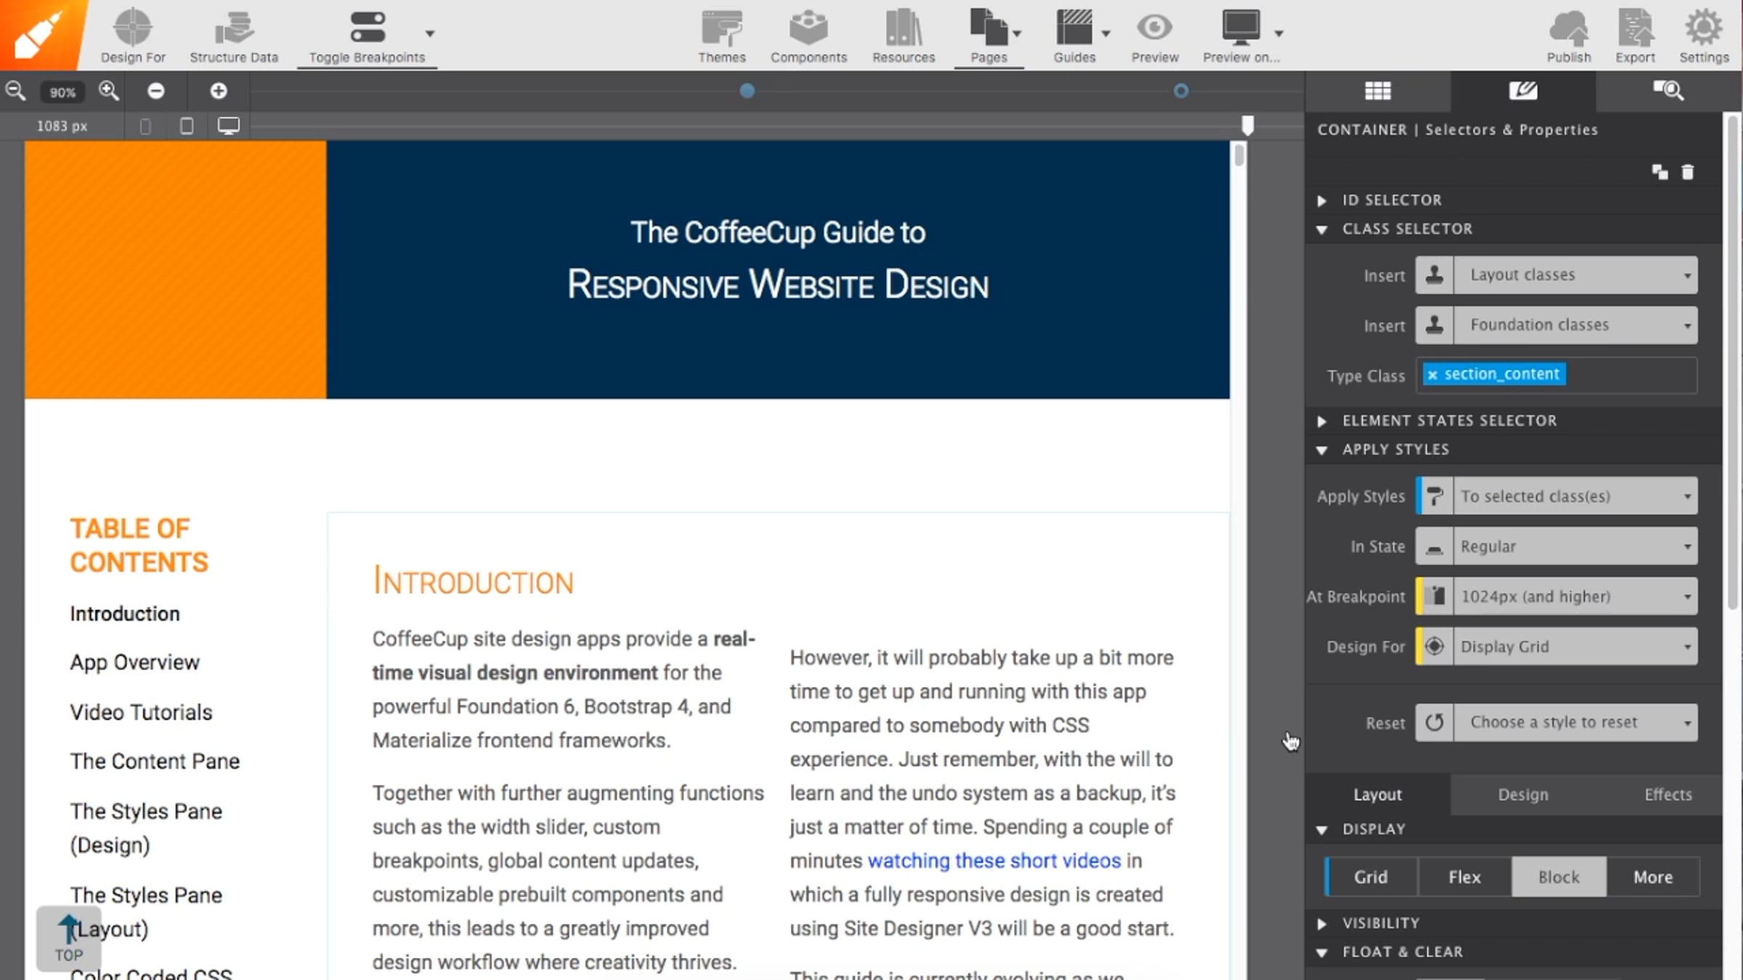The height and width of the screenshot is (980, 1743).
Task: Collapse the FLOAT & CLEAR section
Action: (x=1322, y=952)
